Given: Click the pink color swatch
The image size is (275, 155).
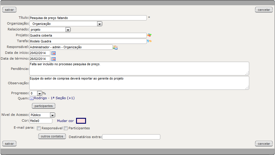Looking at the screenshot, I should (81, 121).
